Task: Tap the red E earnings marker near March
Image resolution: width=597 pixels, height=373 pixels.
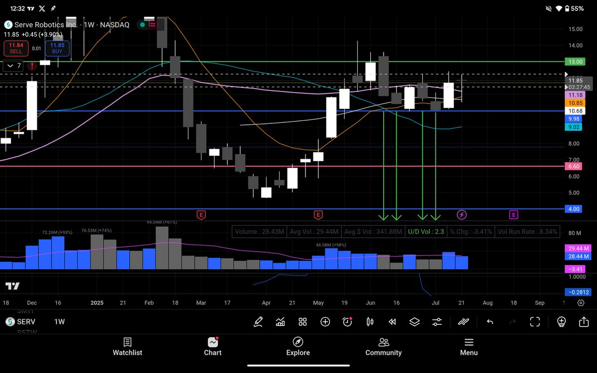Action: pos(201,215)
